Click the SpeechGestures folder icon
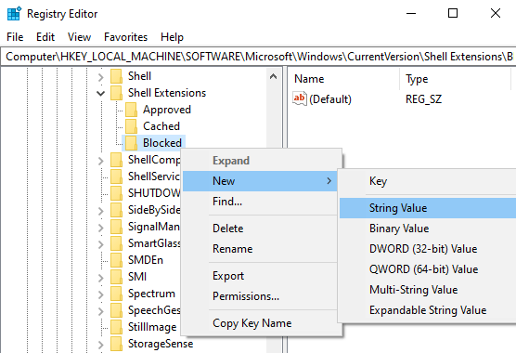Image resolution: width=516 pixels, height=353 pixels. (116, 310)
